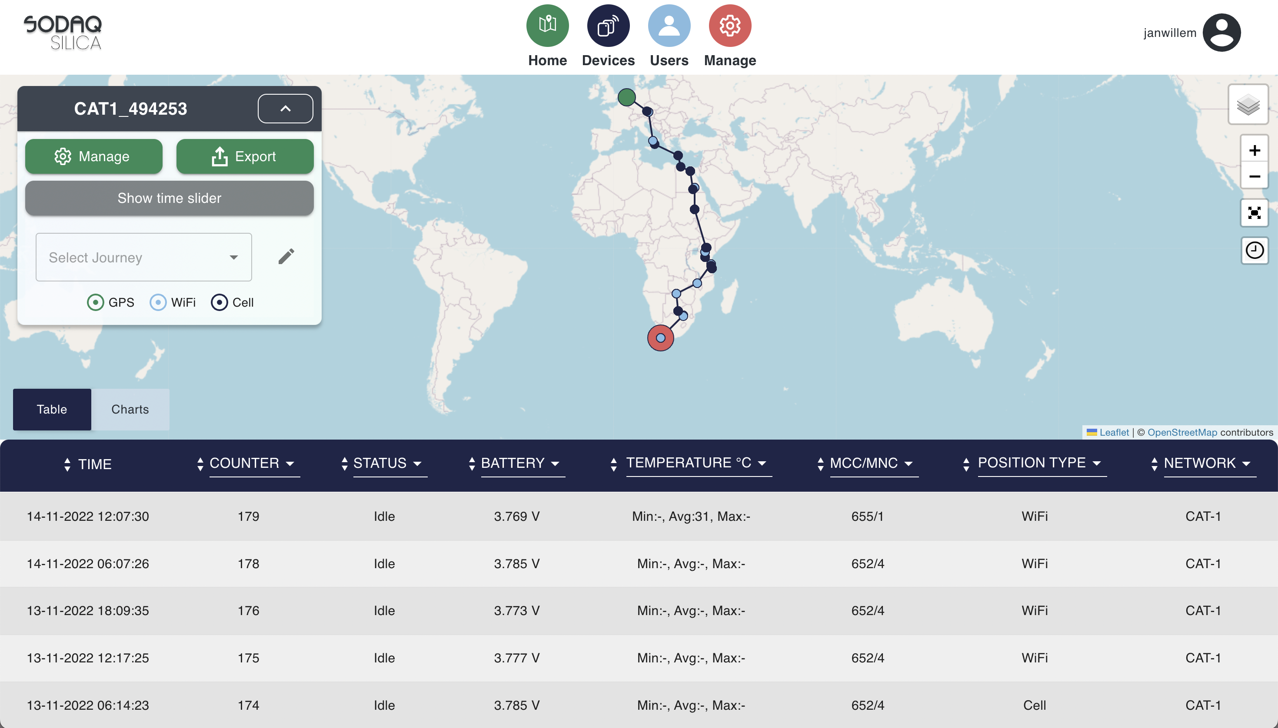
Task: Click the green Export button
Action: tap(245, 156)
